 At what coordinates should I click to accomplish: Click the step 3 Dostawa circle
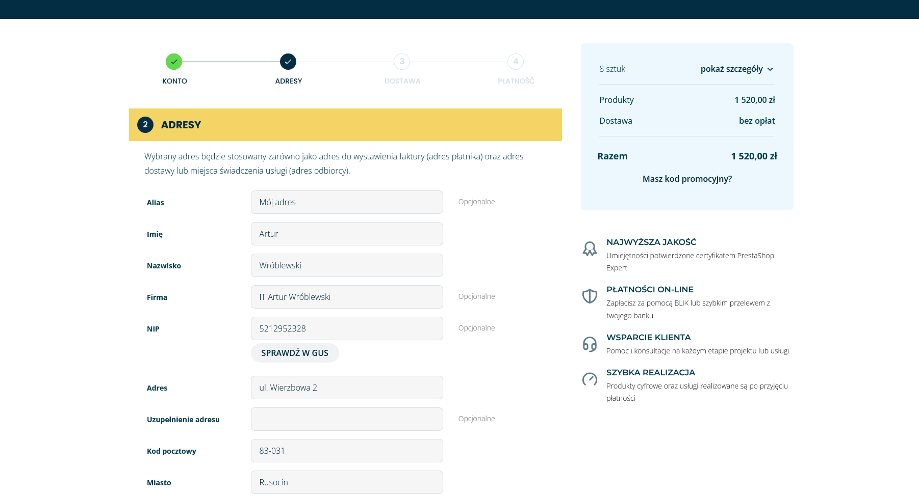402,62
